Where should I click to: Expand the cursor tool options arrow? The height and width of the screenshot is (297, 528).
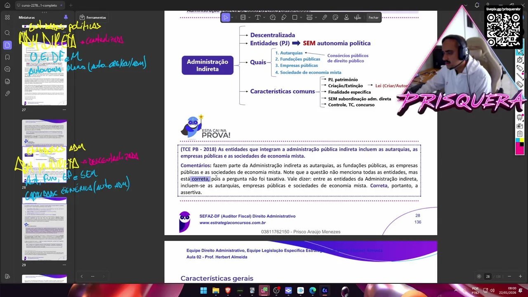point(232,17)
